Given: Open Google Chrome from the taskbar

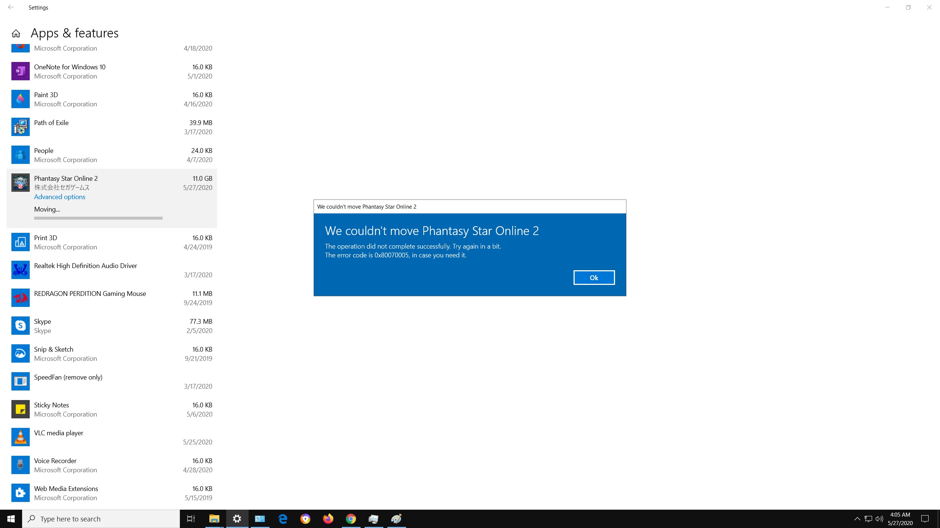Looking at the screenshot, I should coord(351,519).
